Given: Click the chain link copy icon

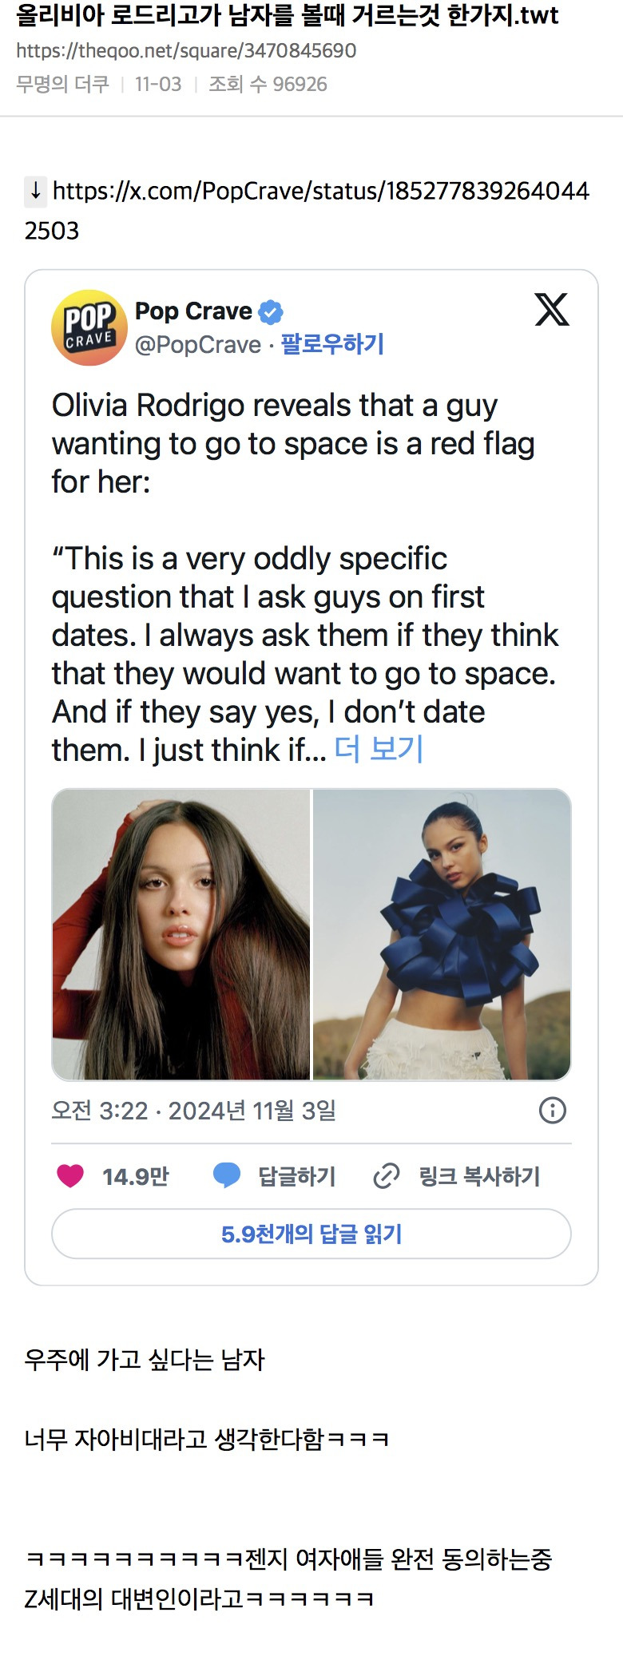Looking at the screenshot, I should point(387,1175).
